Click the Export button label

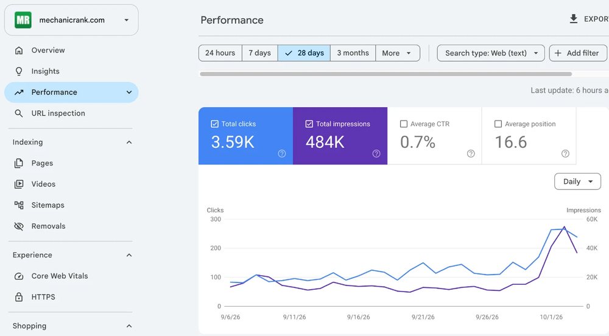click(596, 19)
